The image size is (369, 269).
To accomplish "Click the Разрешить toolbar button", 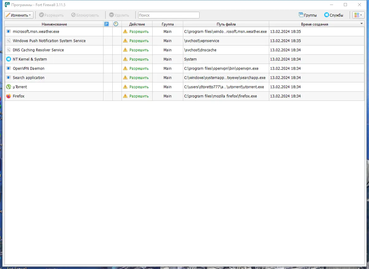I will pyautogui.click(x=51, y=15).
